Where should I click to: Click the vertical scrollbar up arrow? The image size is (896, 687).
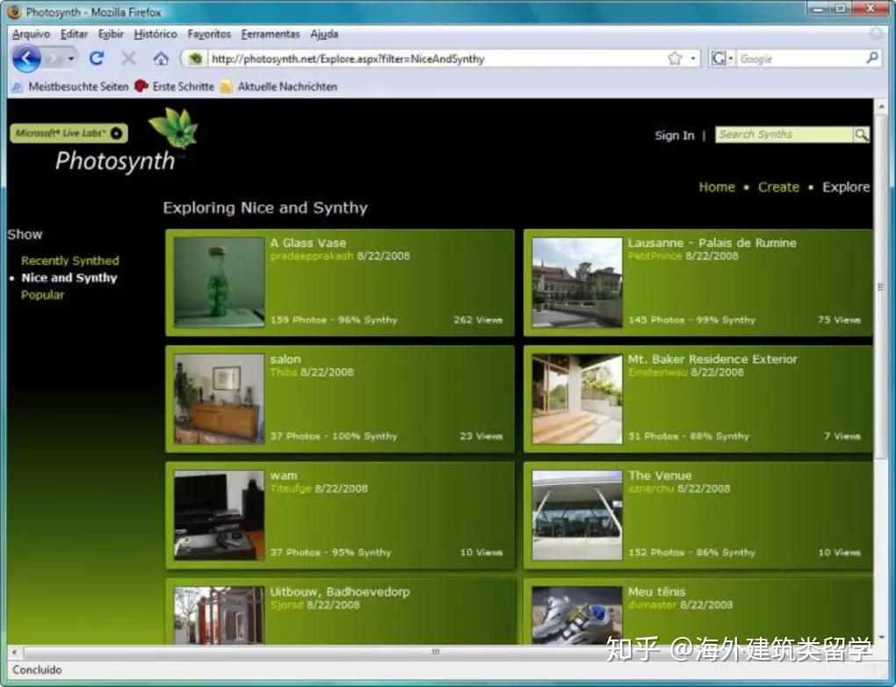coord(881,106)
